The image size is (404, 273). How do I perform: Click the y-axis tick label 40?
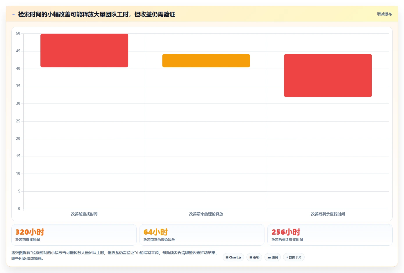click(18, 68)
